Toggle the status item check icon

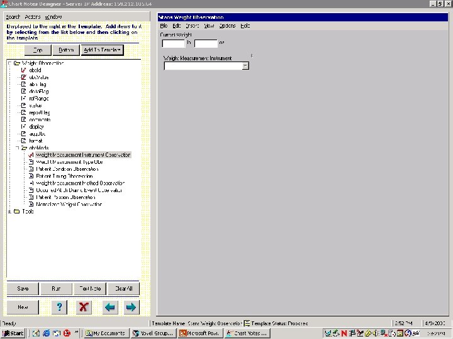coord(23,105)
